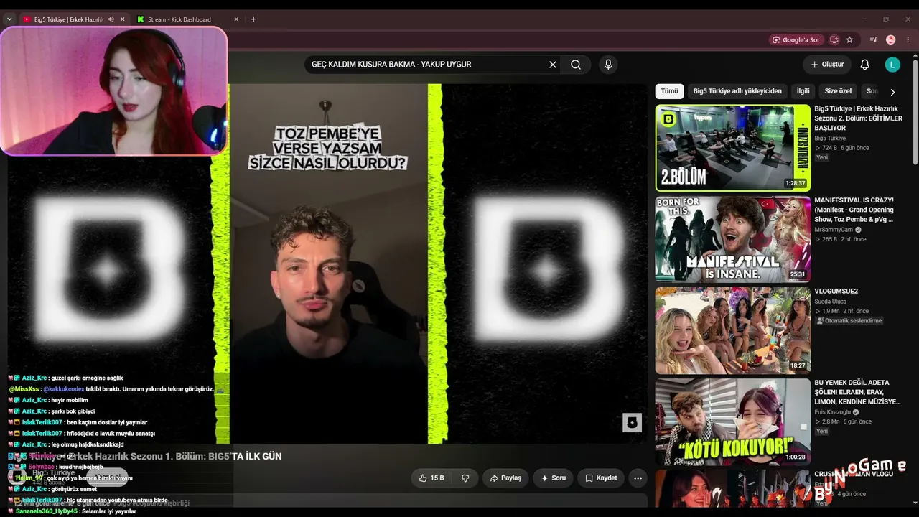919x517 pixels.
Task: Select the Size özel filter chip
Action: [838, 91]
